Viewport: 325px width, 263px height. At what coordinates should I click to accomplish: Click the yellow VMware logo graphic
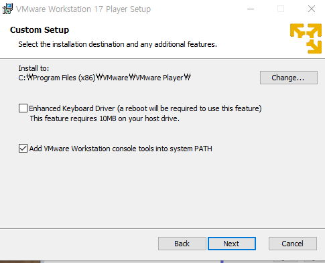(306, 38)
